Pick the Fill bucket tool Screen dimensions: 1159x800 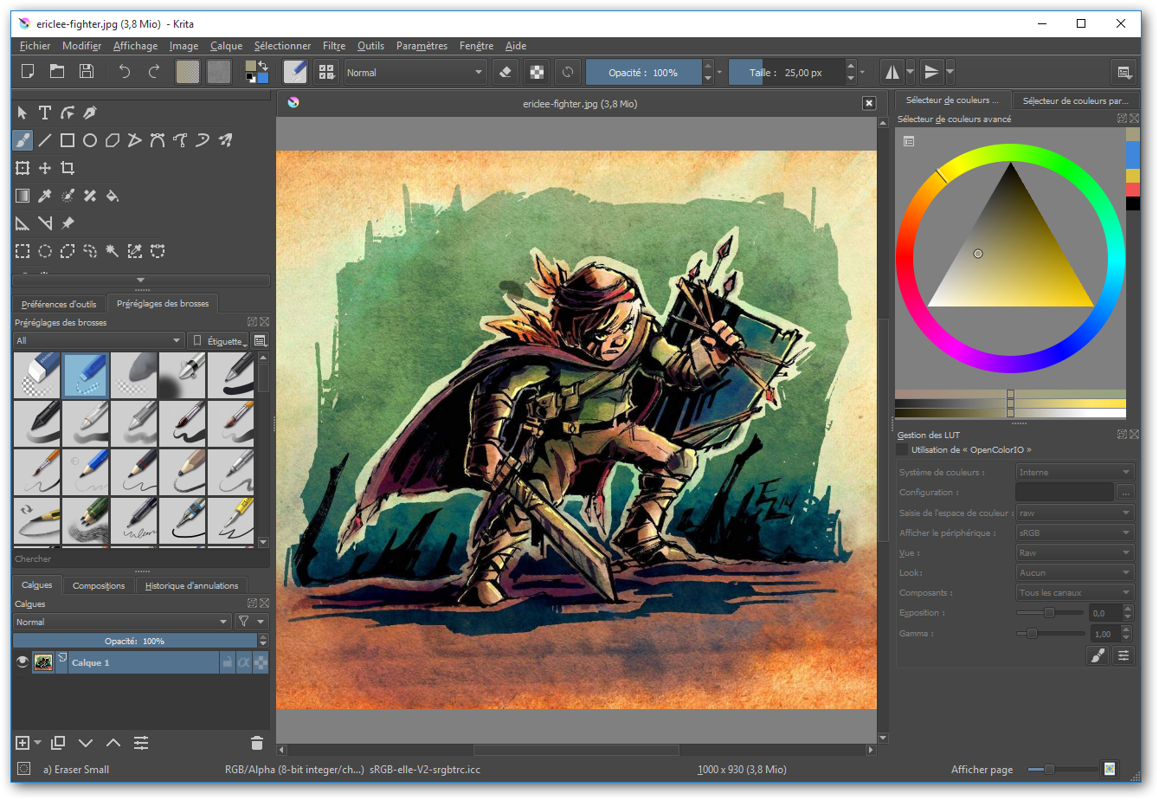pos(113,196)
